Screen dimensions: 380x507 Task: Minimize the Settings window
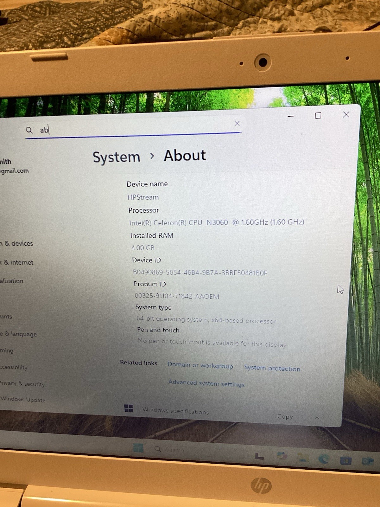point(290,116)
